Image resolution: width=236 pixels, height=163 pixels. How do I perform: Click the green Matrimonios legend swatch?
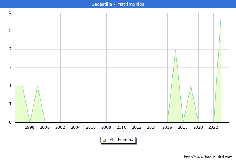(104, 140)
